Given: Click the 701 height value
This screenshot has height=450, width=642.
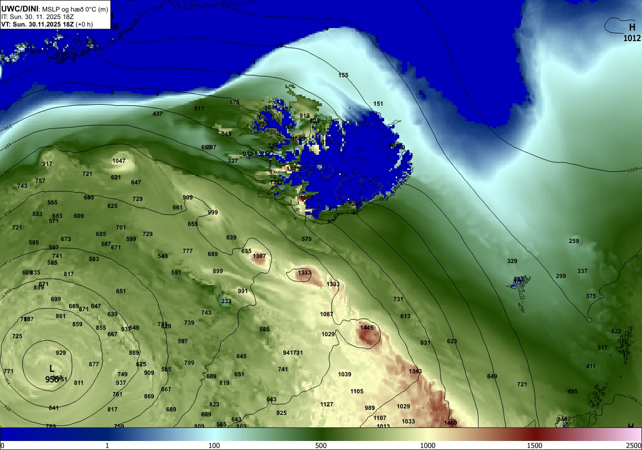Looking at the screenshot, I should pyautogui.click(x=121, y=228).
